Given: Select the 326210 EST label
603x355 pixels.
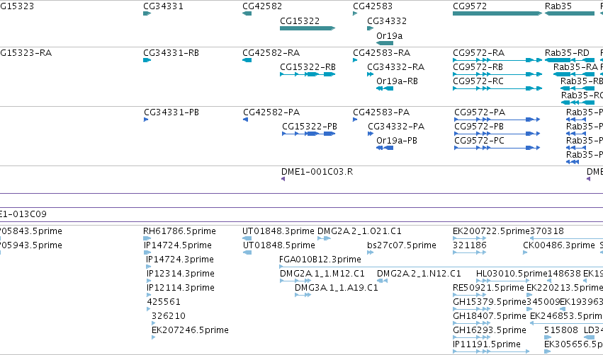Looking at the screenshot, I should pos(169,316).
